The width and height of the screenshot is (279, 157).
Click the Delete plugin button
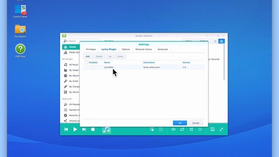click(99, 56)
